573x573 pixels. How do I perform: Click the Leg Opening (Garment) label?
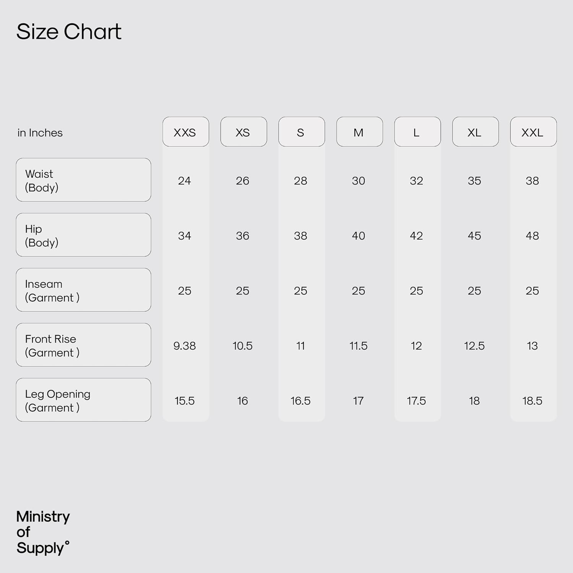pyautogui.click(x=83, y=400)
